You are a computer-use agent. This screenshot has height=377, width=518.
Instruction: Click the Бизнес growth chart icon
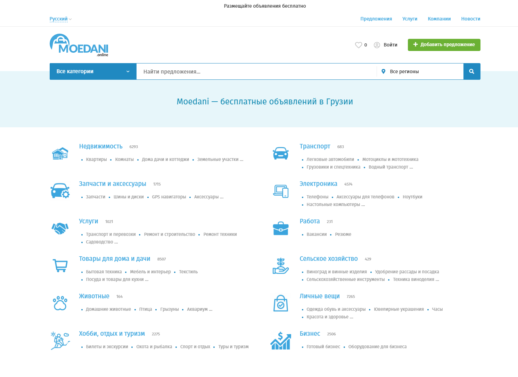pos(281,341)
